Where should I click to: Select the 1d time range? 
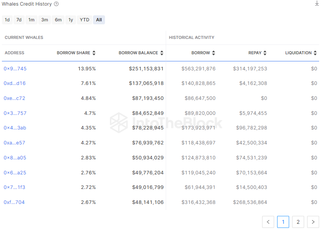coord(7,20)
